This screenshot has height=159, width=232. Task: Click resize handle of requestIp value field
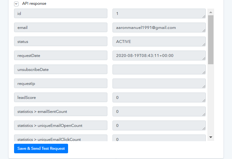point(204,86)
